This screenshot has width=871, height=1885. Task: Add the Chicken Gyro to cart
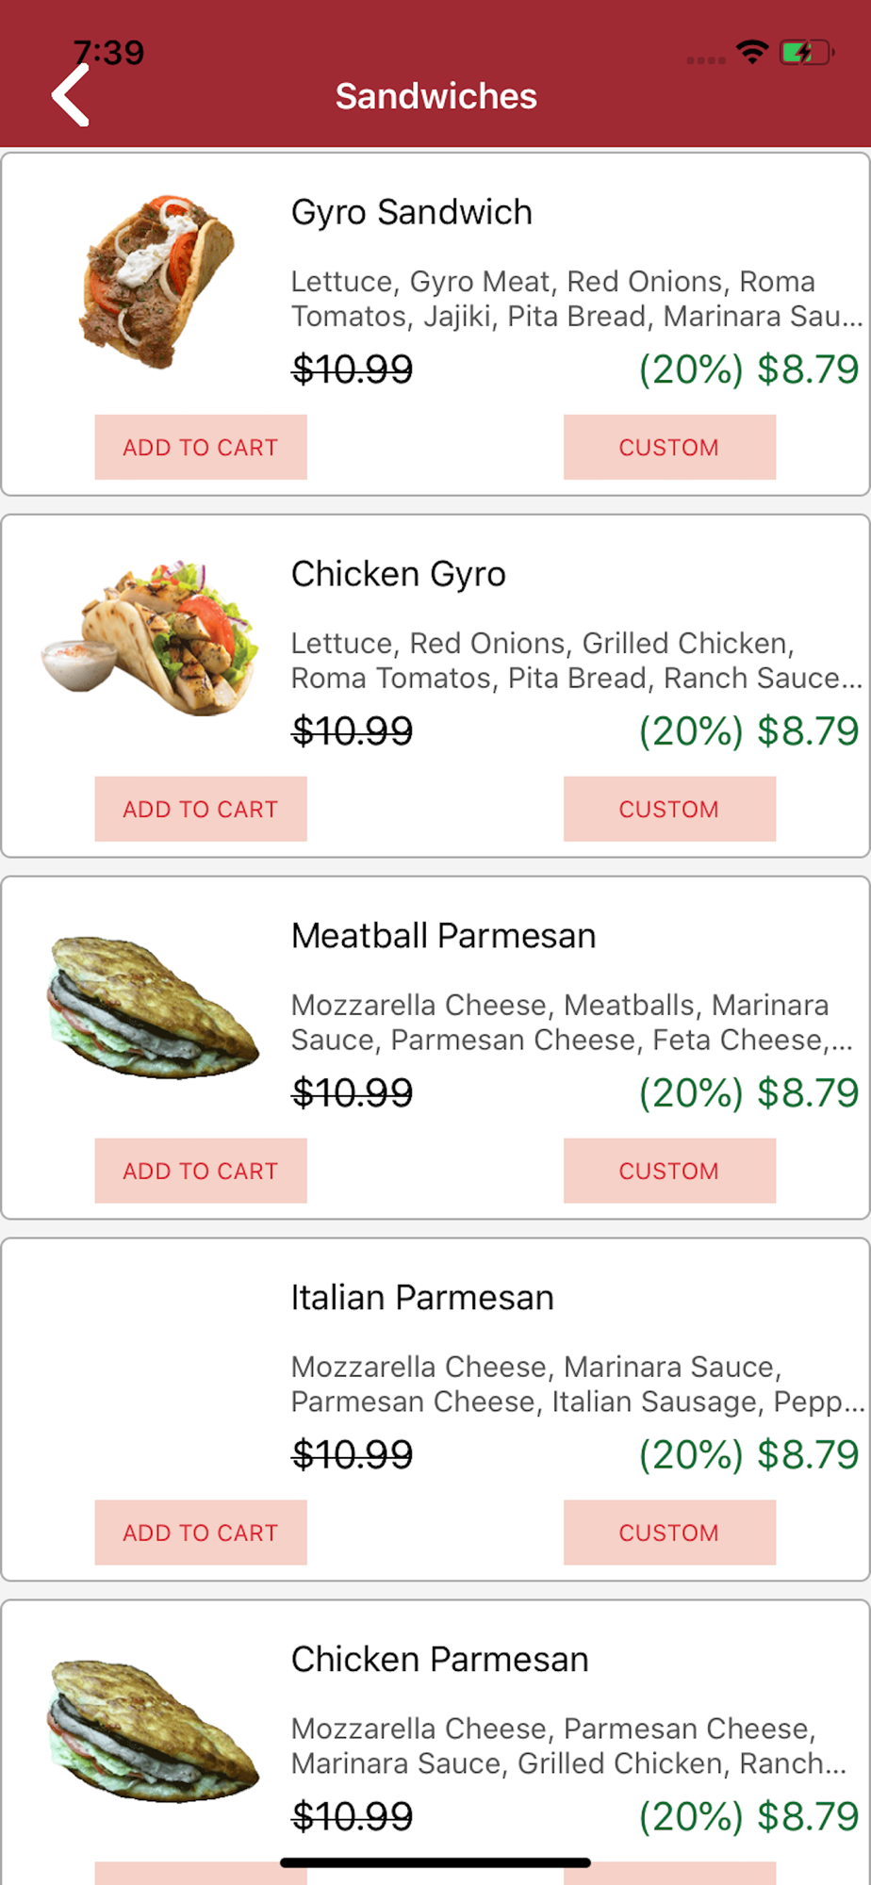pos(201,809)
